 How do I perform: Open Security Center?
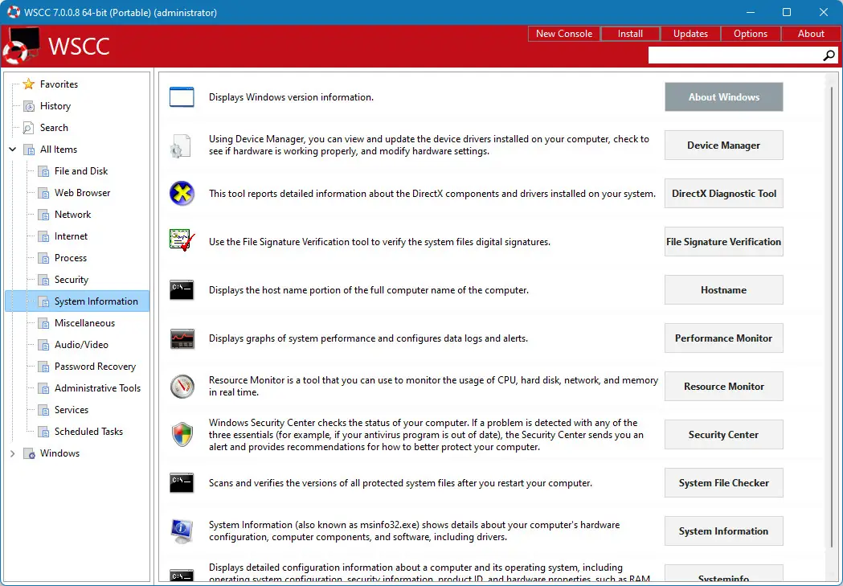(x=723, y=434)
